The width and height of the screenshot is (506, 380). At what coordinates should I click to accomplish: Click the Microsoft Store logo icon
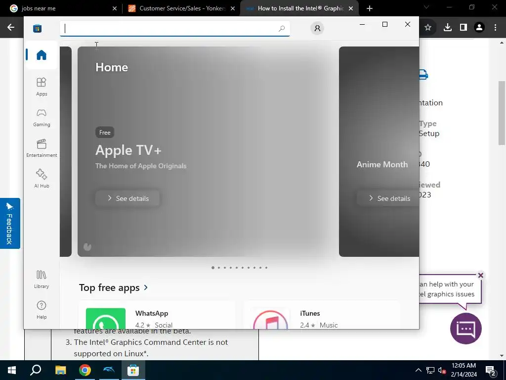click(x=37, y=28)
